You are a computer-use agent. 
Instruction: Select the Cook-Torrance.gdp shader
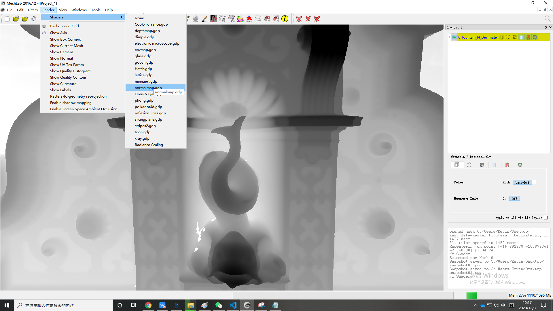156,24
